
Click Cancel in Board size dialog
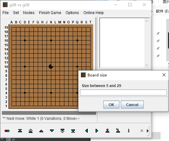pos(132,105)
